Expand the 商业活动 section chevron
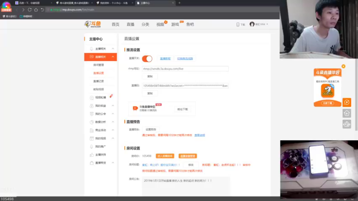 (113, 130)
